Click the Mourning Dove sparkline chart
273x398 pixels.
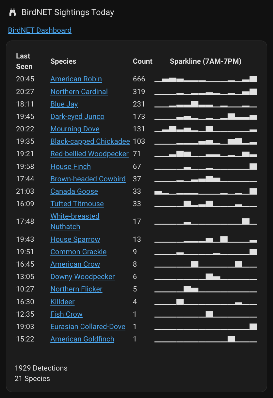click(x=206, y=129)
